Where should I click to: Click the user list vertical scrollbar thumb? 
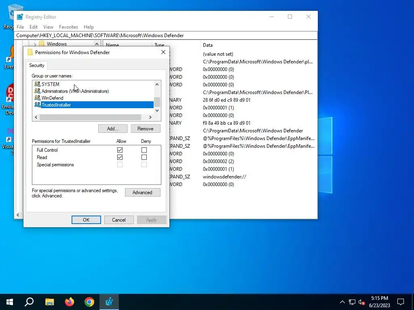(x=157, y=102)
